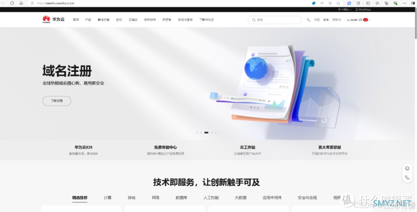Select the 网络 tab
The height and width of the screenshot is (212, 417).
155,198
